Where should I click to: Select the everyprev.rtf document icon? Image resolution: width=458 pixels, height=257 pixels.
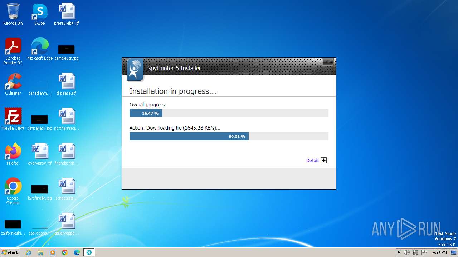click(x=40, y=154)
